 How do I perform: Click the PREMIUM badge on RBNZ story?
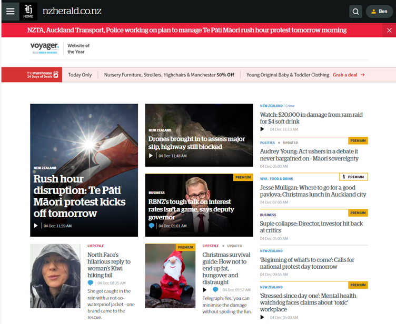(x=243, y=177)
